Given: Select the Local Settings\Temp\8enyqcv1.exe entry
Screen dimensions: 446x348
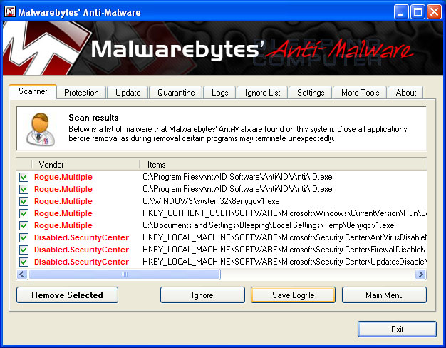Looking at the screenshot, I should click(x=268, y=225).
